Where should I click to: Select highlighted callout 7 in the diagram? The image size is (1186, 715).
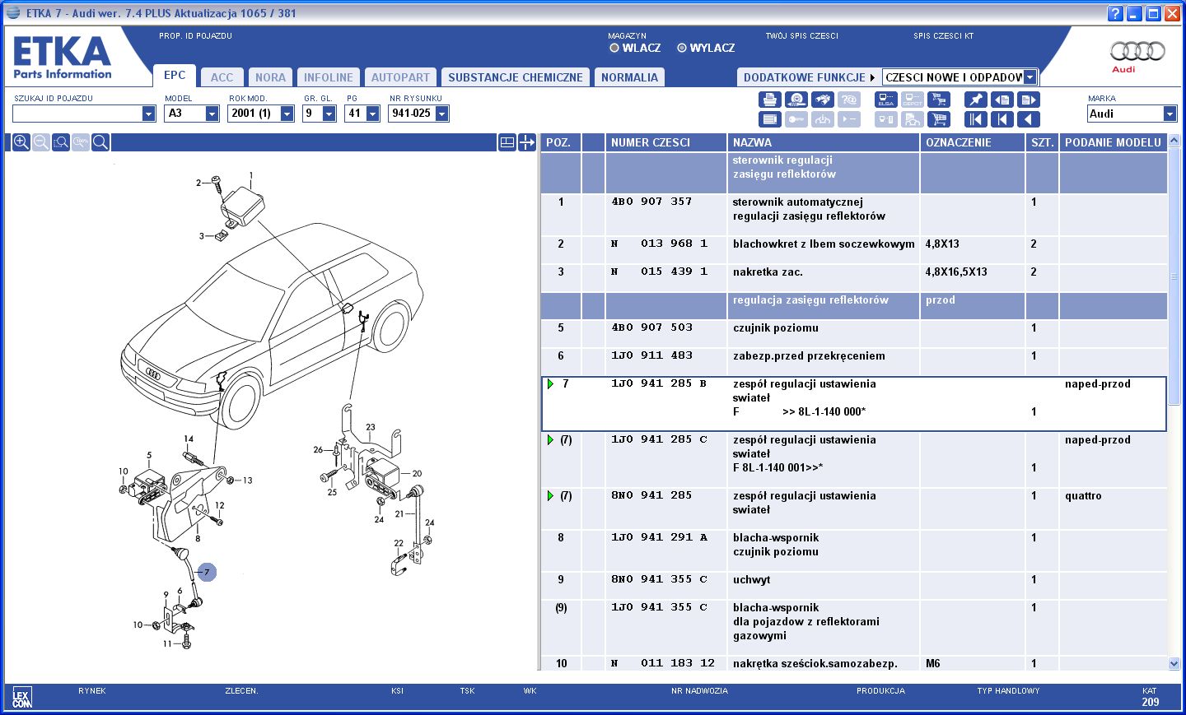coord(207,572)
